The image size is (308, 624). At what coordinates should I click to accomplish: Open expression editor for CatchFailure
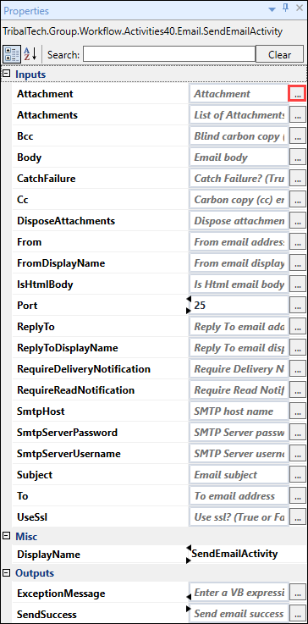pyautogui.click(x=297, y=179)
